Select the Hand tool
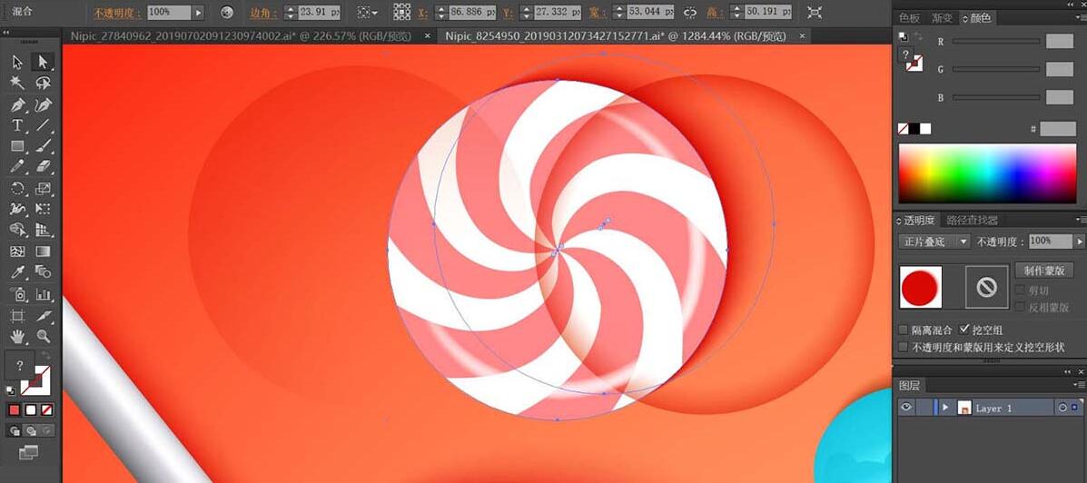Screen dimensions: 1087x483 [18, 337]
